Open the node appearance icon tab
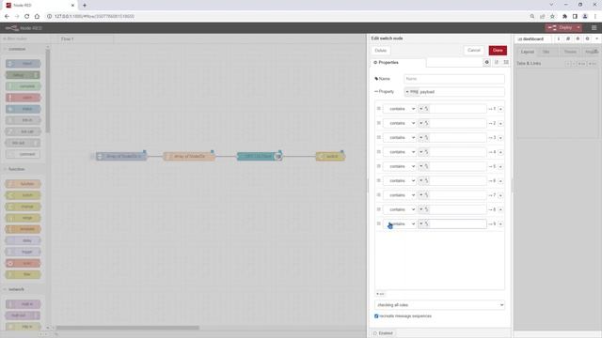The width and height of the screenshot is (602, 338). (506, 62)
